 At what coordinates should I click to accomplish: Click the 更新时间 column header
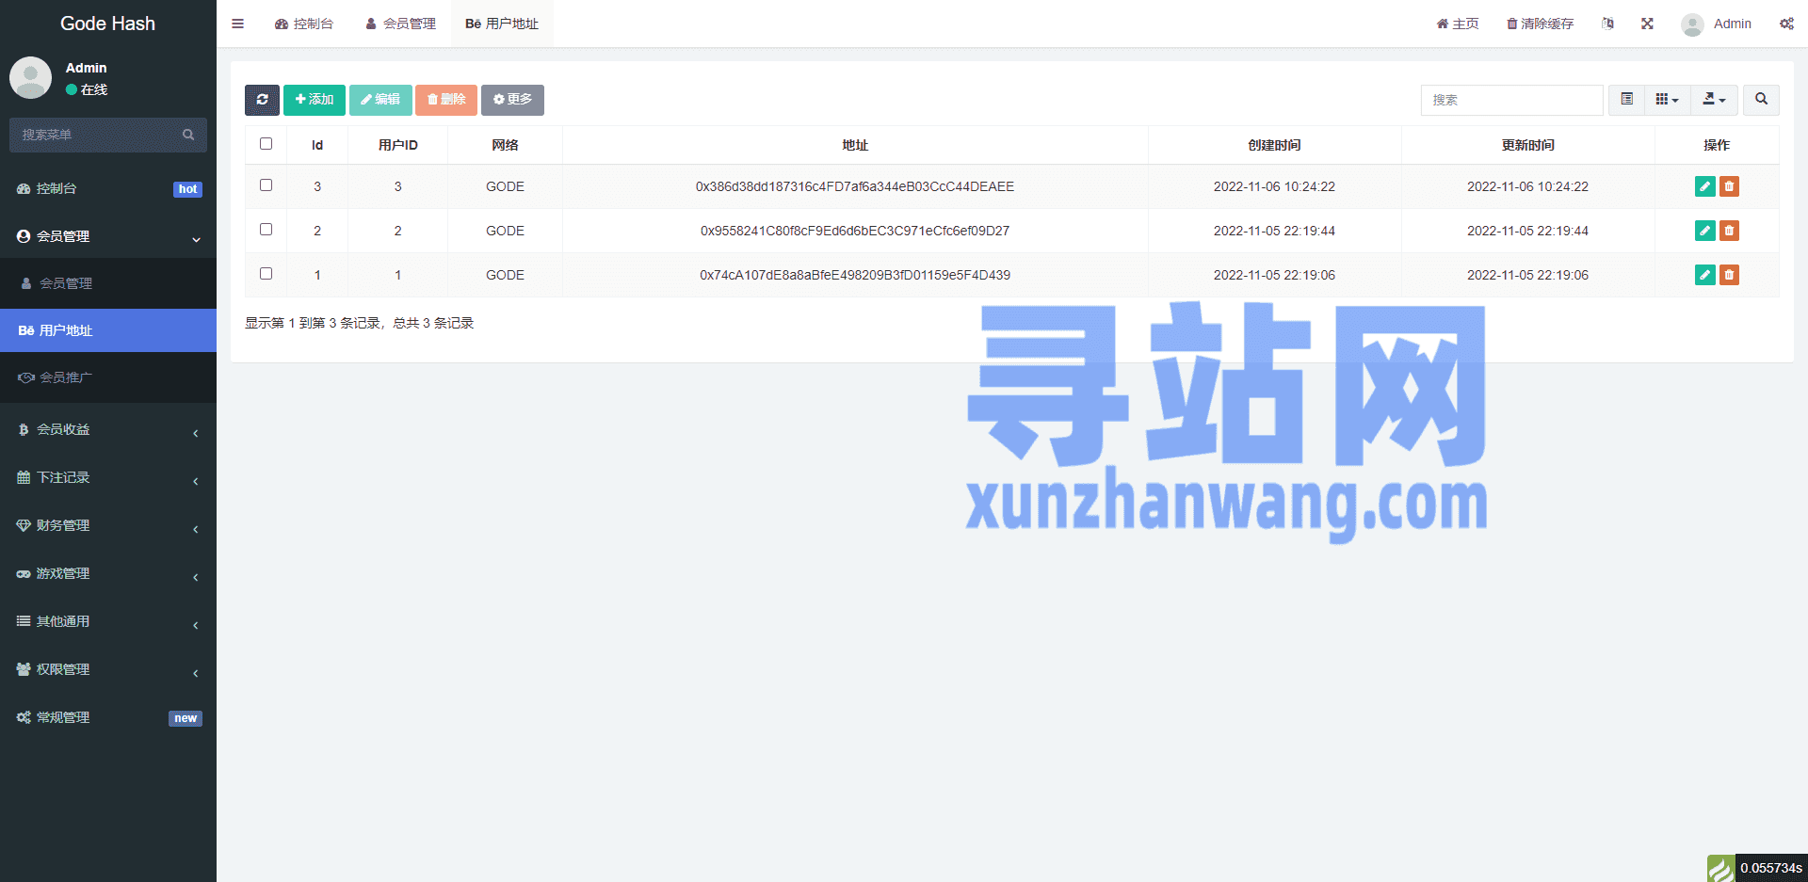pyautogui.click(x=1527, y=145)
